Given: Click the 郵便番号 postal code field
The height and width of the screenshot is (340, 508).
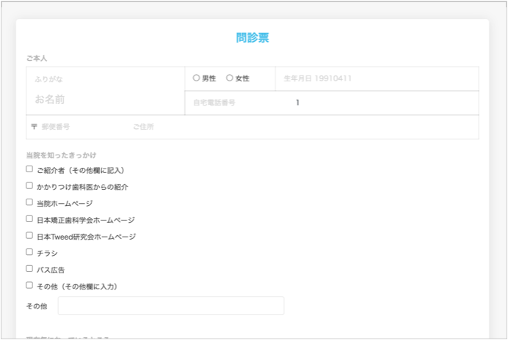Looking at the screenshot, I should coord(79,127).
